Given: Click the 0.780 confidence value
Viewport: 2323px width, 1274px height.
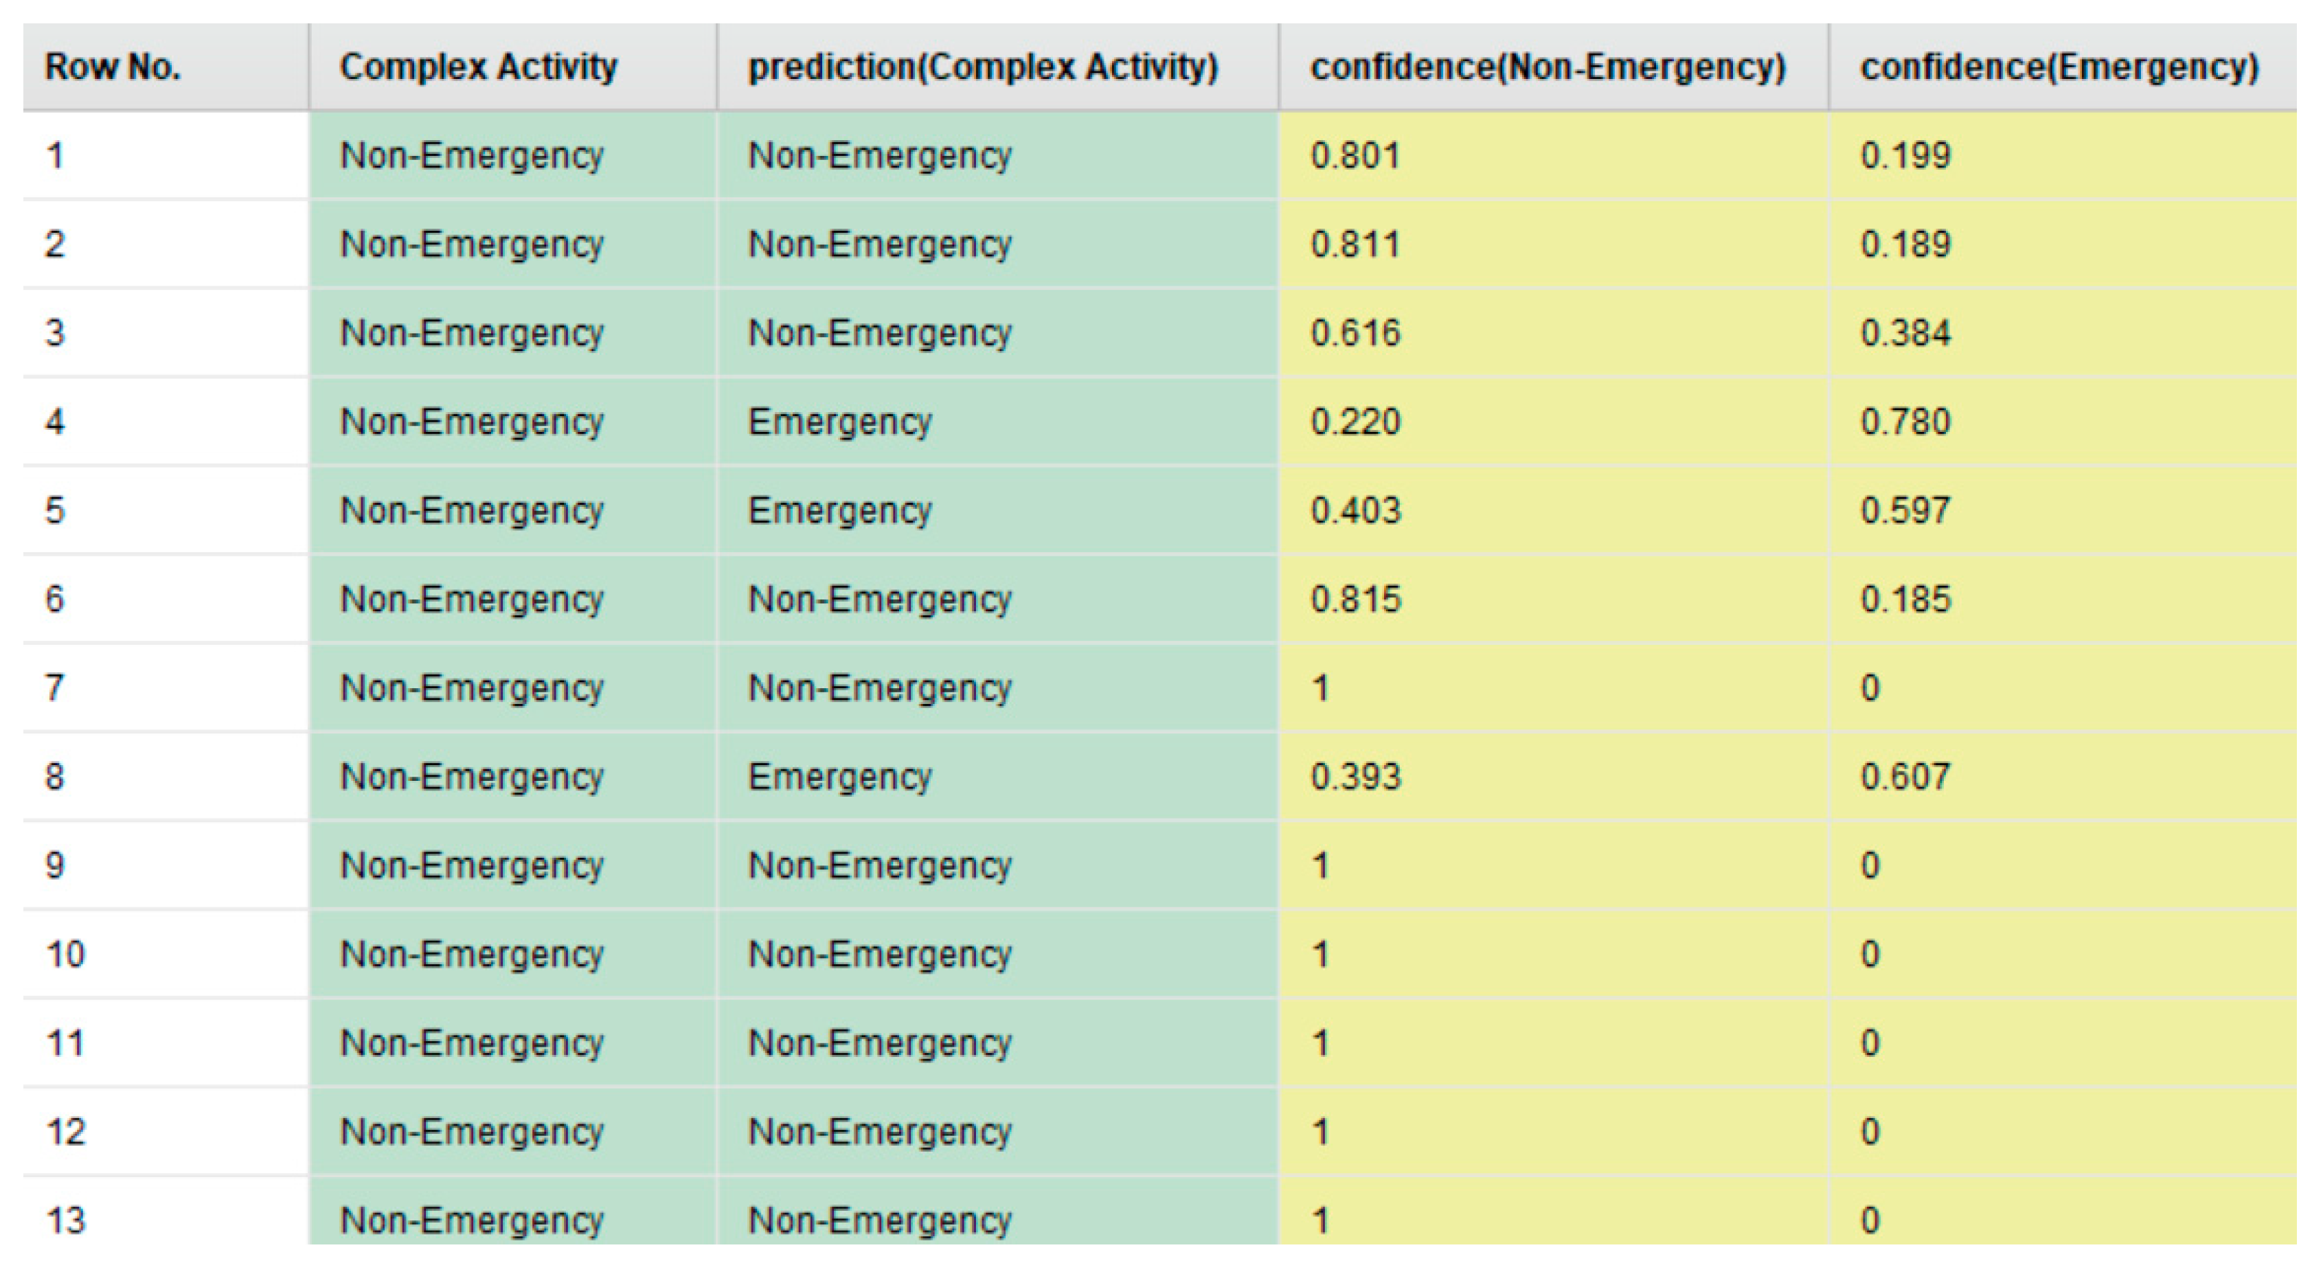Looking at the screenshot, I should (x=1905, y=422).
